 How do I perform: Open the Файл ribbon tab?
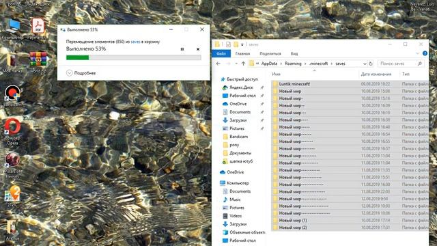point(221,53)
